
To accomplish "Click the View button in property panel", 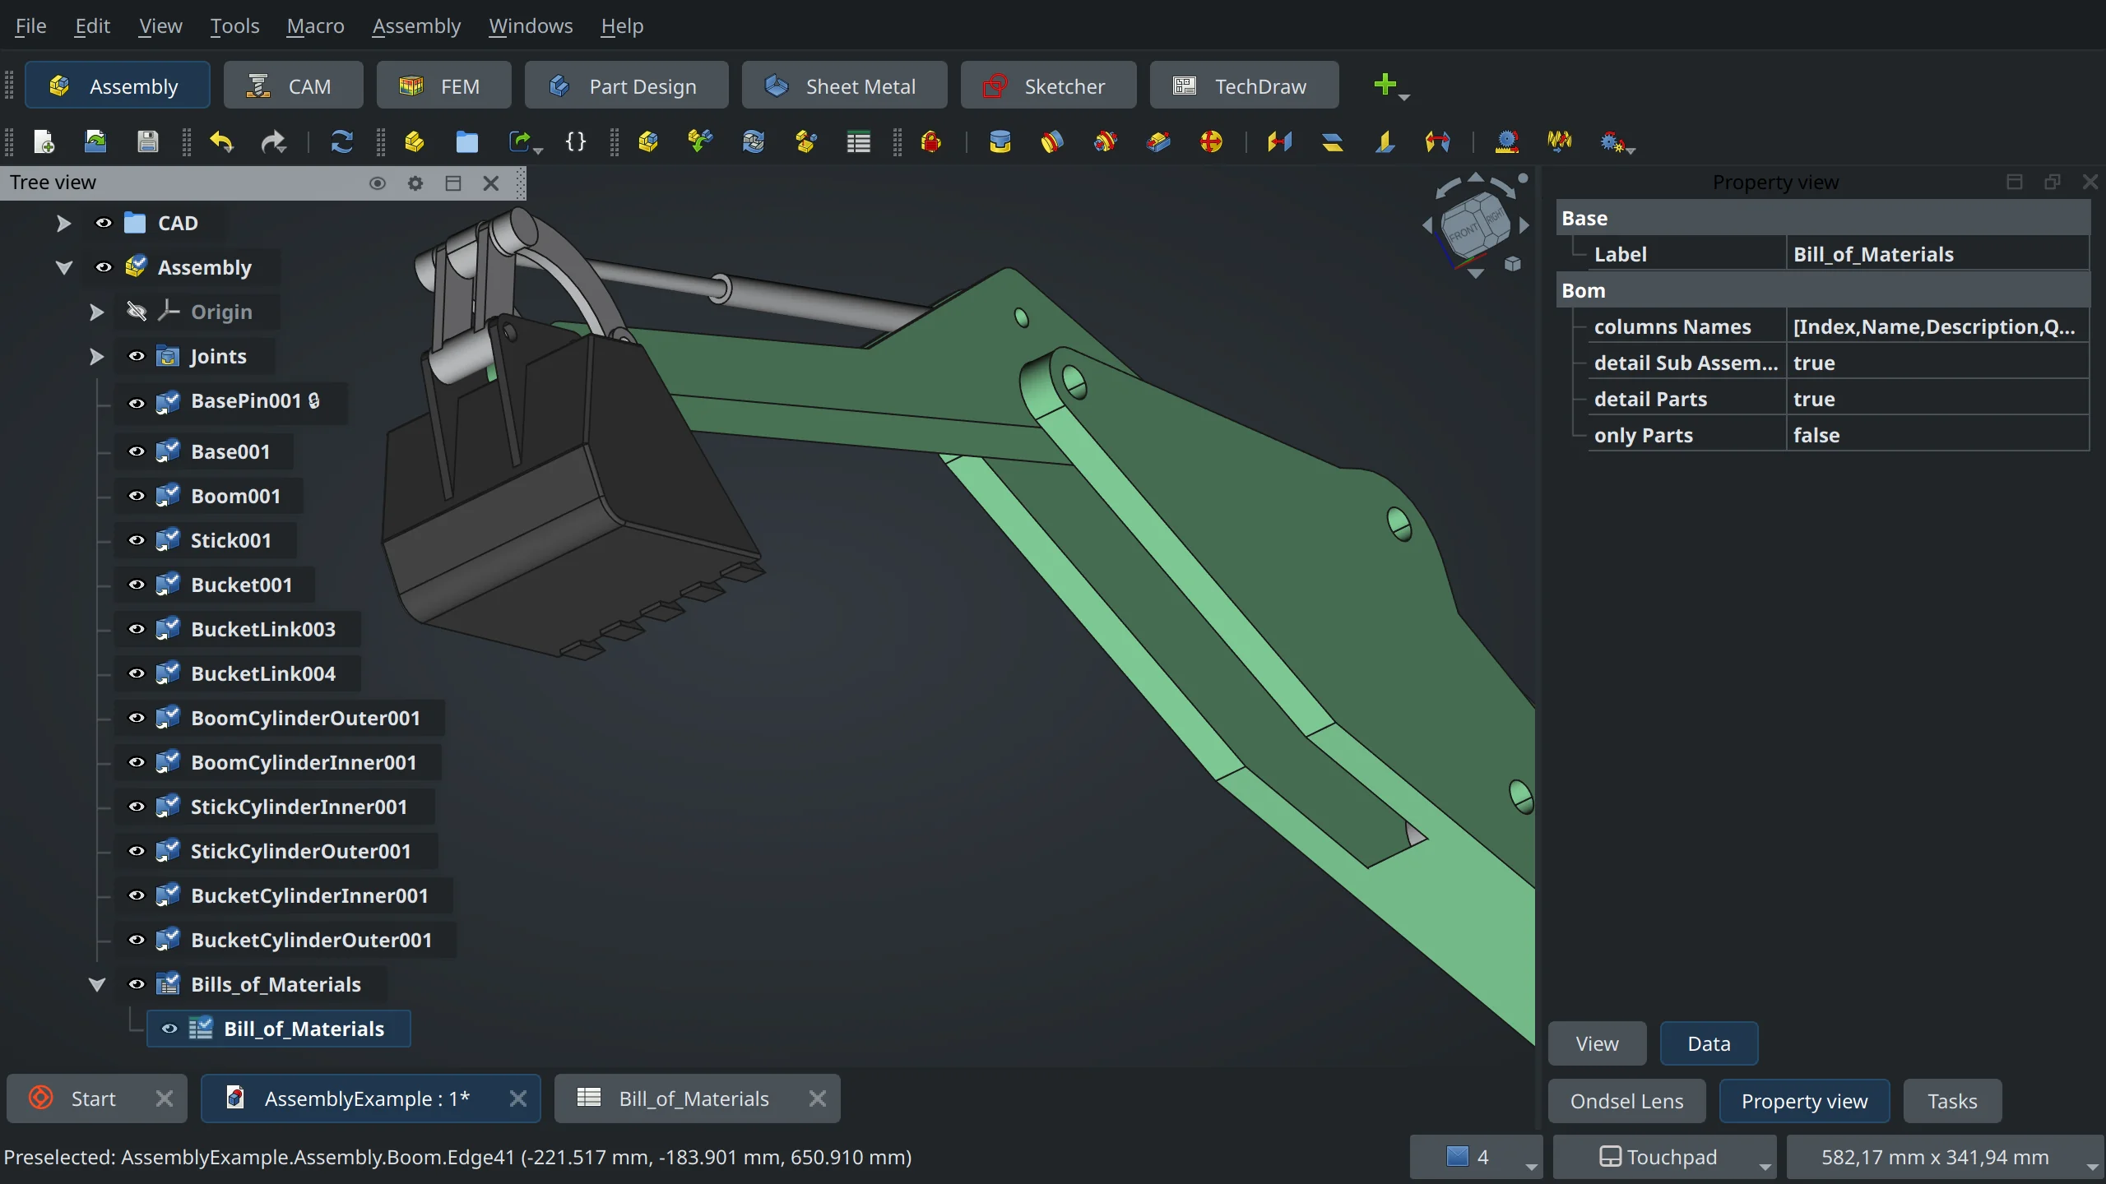I will pyautogui.click(x=1597, y=1043).
